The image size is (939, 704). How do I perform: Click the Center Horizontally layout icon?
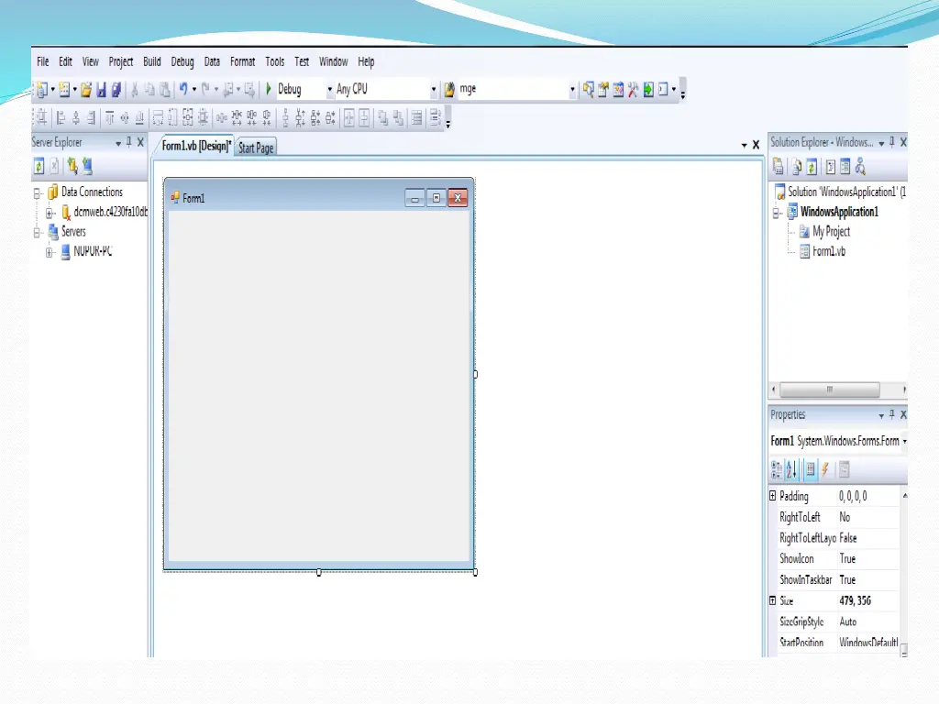click(x=349, y=118)
